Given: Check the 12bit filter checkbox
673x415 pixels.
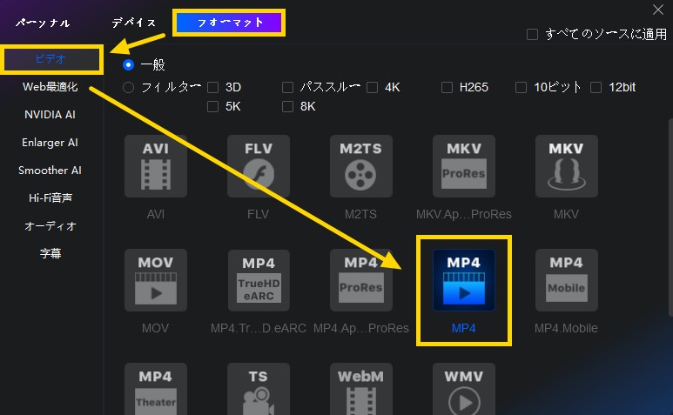Looking at the screenshot, I should (596, 88).
